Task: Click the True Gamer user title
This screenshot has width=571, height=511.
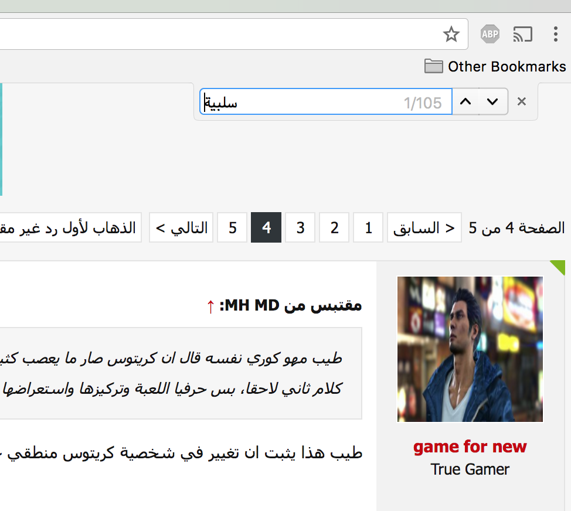Action: [470, 469]
